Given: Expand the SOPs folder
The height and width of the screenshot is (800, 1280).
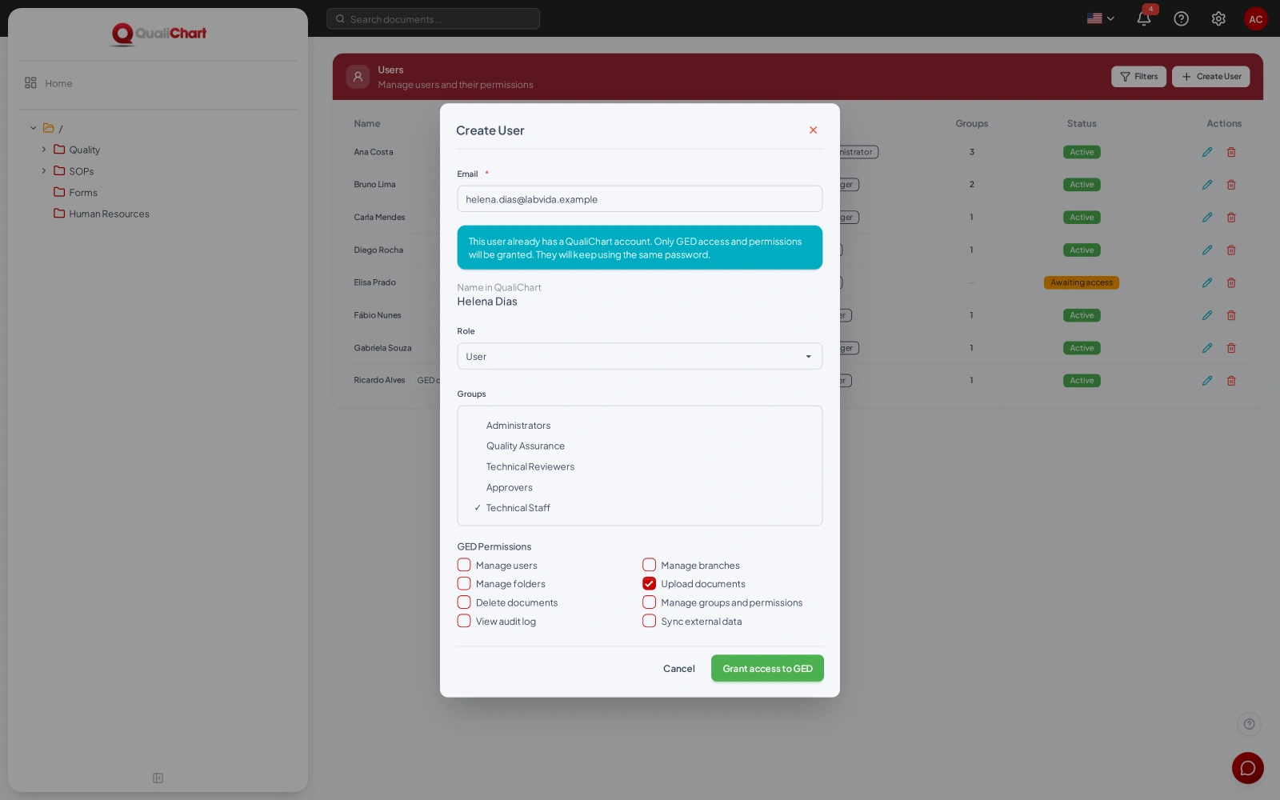Looking at the screenshot, I should click(x=44, y=171).
